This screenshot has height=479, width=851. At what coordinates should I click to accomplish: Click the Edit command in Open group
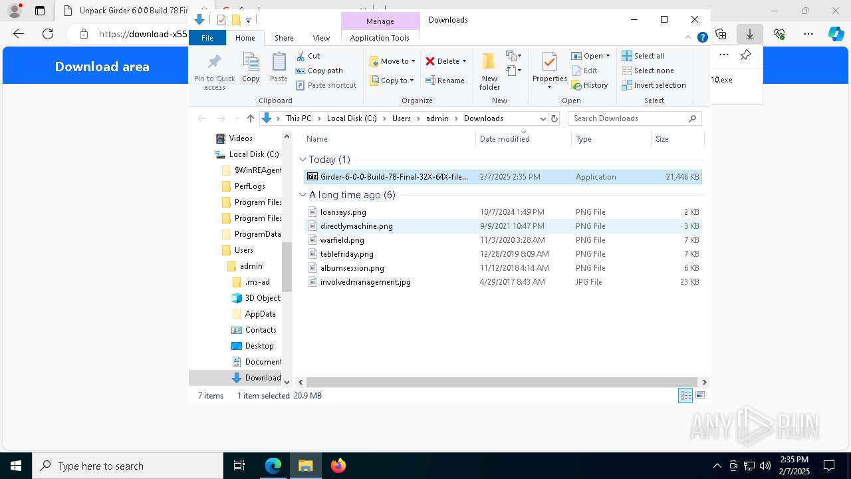click(584, 71)
